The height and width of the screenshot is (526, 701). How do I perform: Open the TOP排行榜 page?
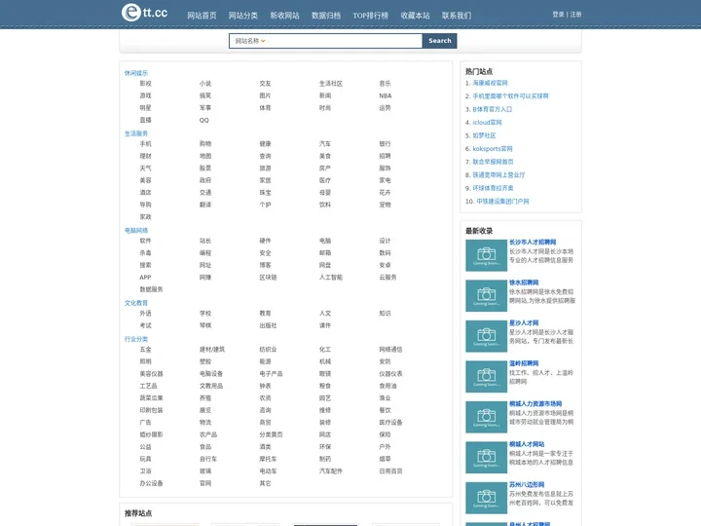[x=371, y=16]
